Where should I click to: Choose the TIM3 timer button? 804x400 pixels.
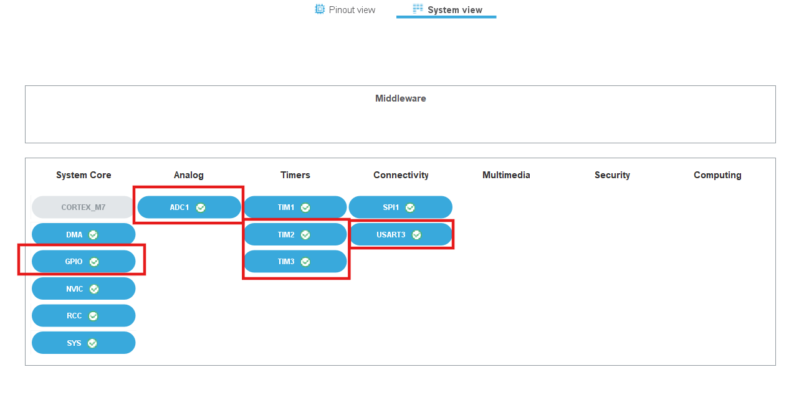[286, 262]
